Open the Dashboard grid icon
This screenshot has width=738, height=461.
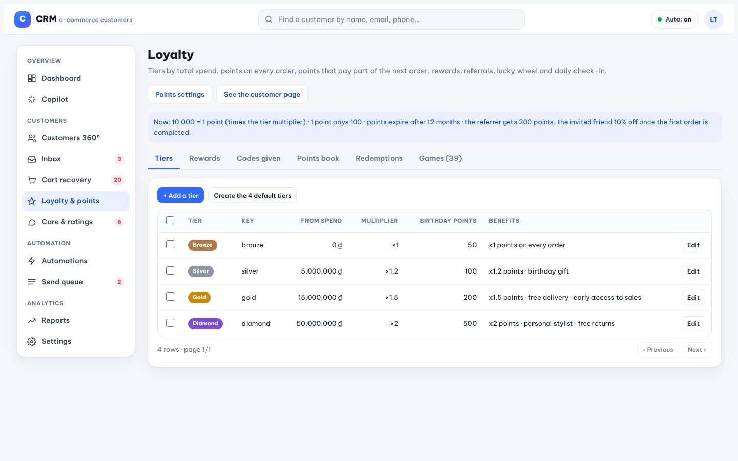pos(32,78)
